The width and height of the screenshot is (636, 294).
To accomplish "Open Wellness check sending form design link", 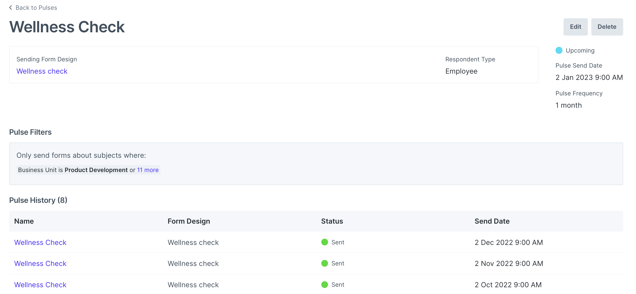I will (x=42, y=71).
